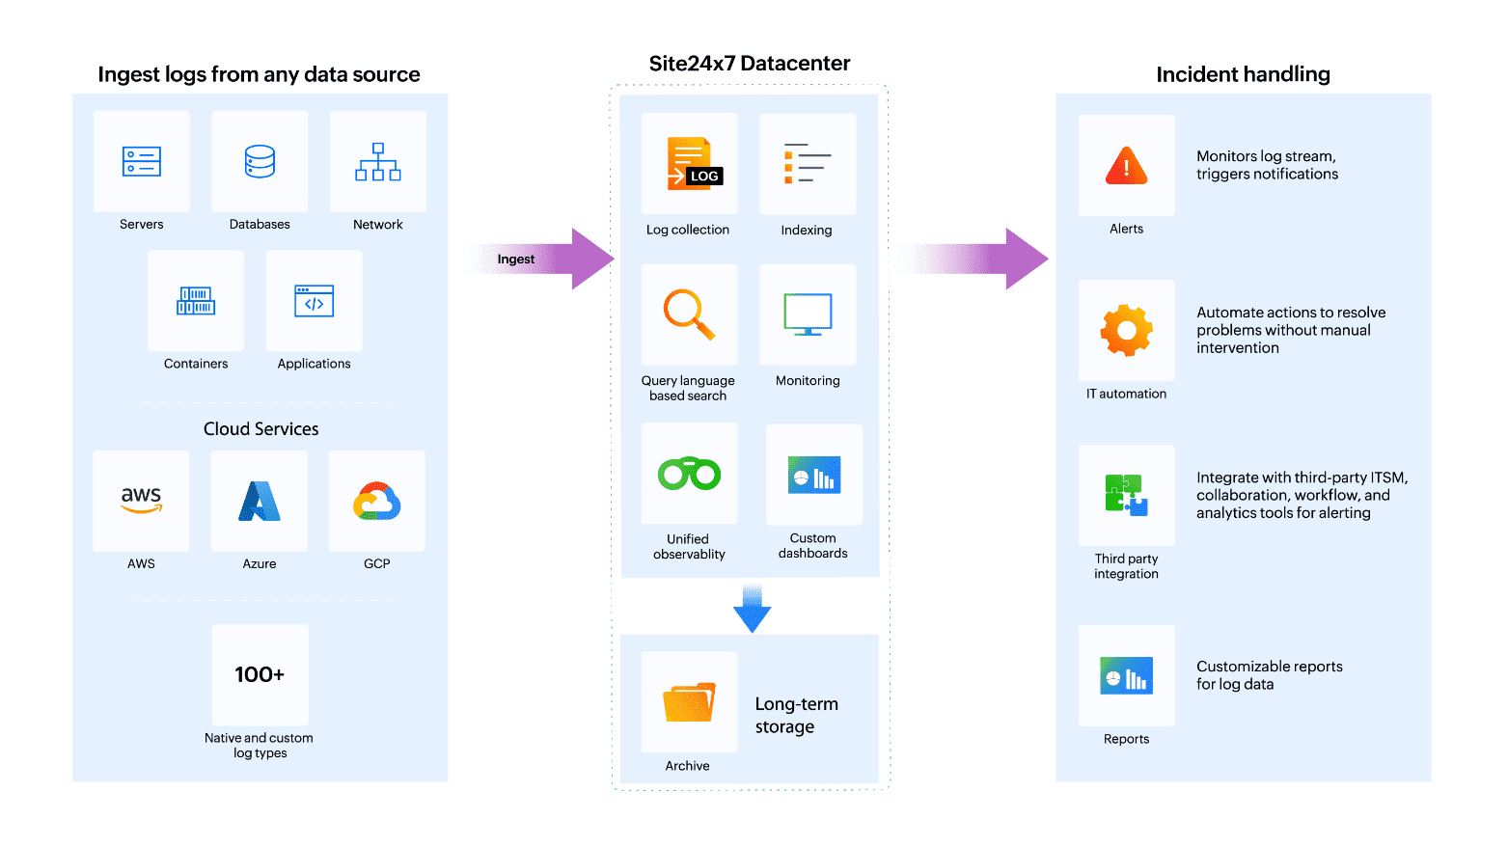
Task: Click the 'Reports' caption
Action: 1127,739
